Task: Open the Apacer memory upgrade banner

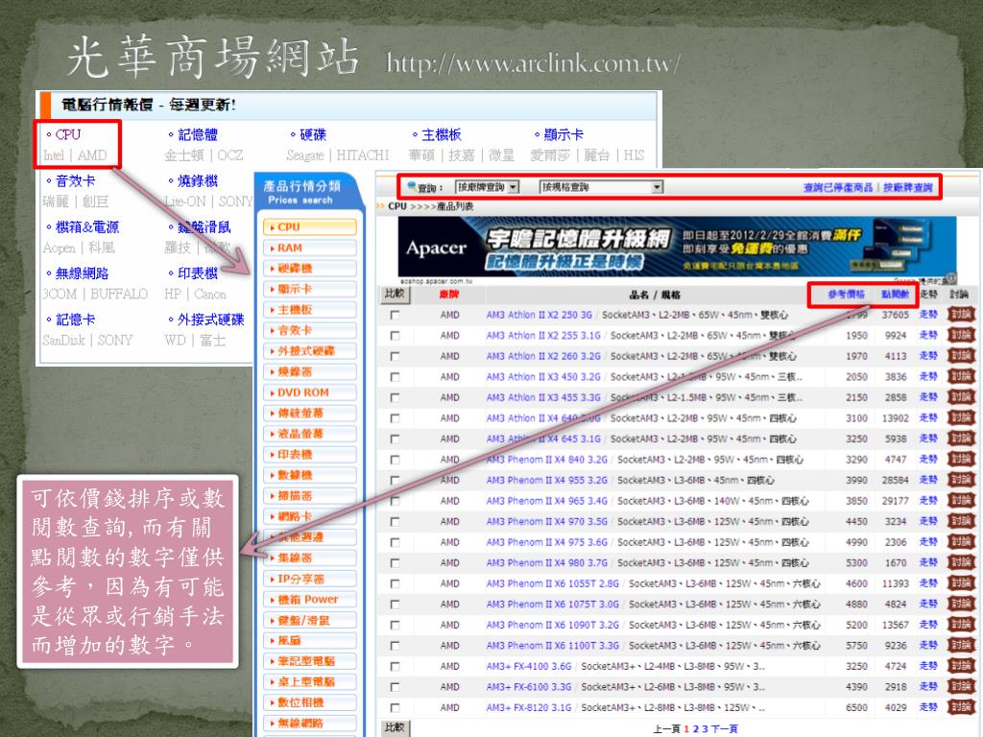Action: pyautogui.click(x=677, y=247)
